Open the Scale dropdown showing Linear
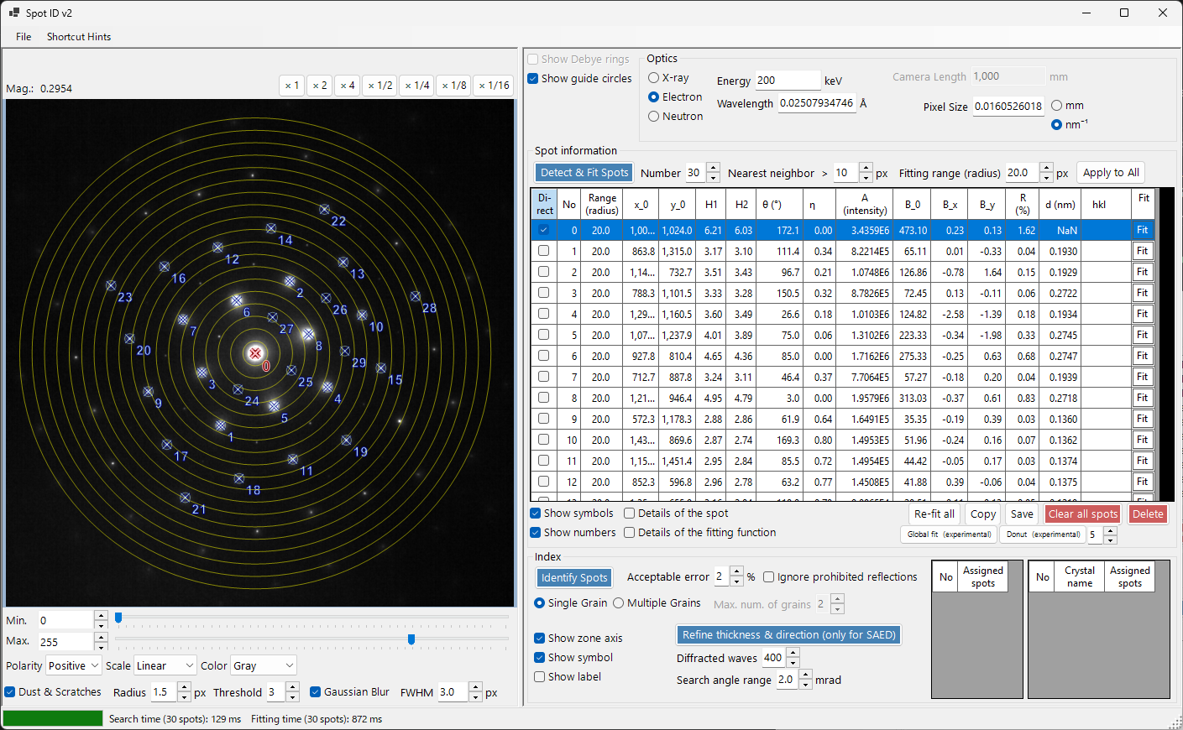 (165, 665)
